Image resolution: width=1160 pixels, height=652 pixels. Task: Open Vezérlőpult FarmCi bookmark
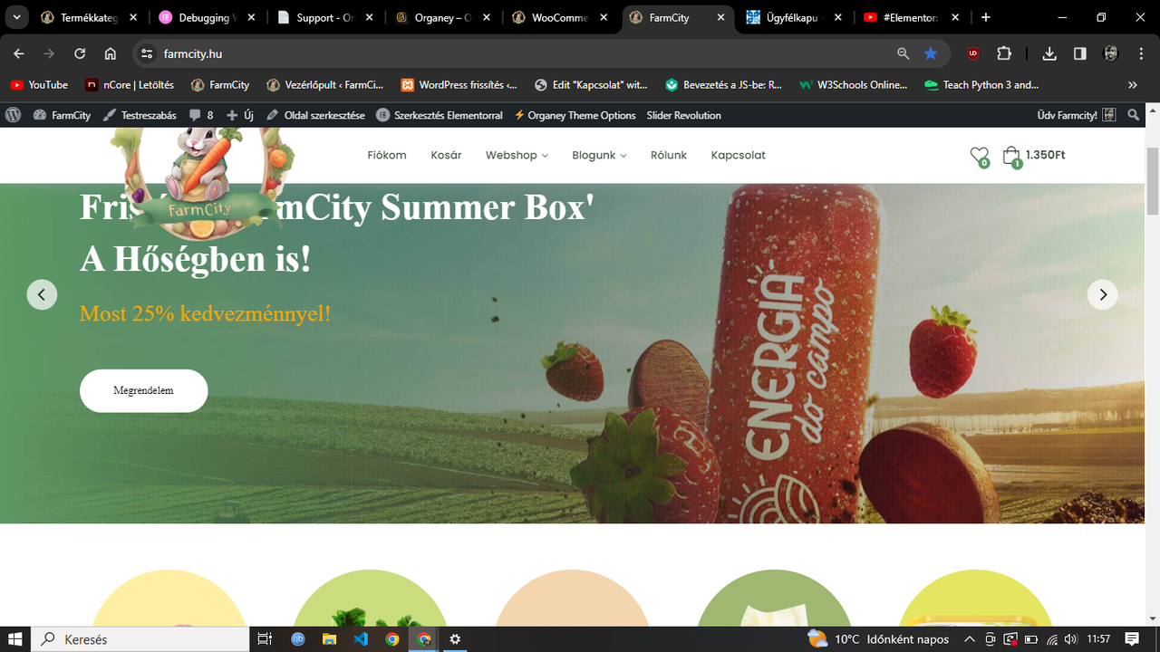pyautogui.click(x=325, y=84)
